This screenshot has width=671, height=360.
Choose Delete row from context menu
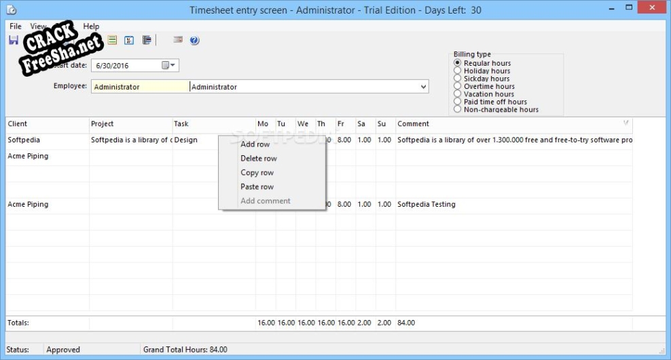coord(259,159)
